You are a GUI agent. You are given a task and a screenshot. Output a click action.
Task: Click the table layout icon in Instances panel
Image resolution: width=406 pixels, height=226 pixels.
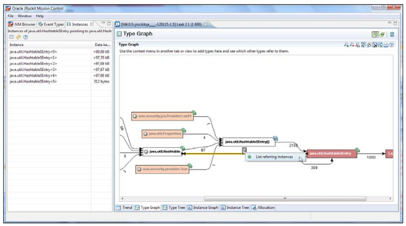11,37
